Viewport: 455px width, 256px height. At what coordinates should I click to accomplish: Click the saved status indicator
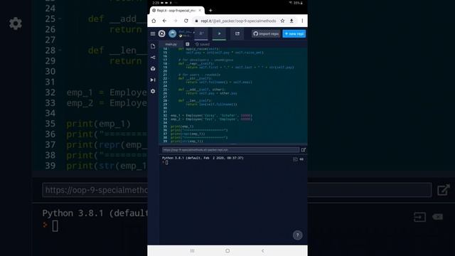click(203, 44)
